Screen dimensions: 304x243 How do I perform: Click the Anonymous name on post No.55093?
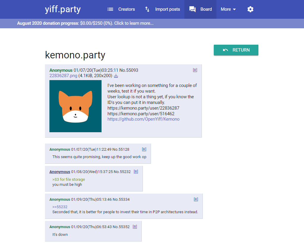click(61, 70)
